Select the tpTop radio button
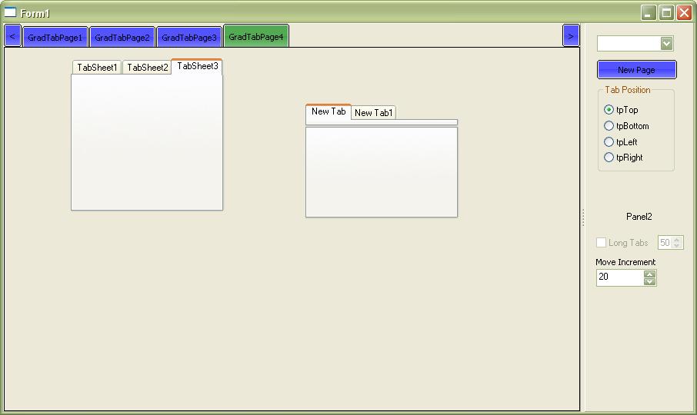Image resolution: width=697 pixels, height=415 pixels. [609, 110]
